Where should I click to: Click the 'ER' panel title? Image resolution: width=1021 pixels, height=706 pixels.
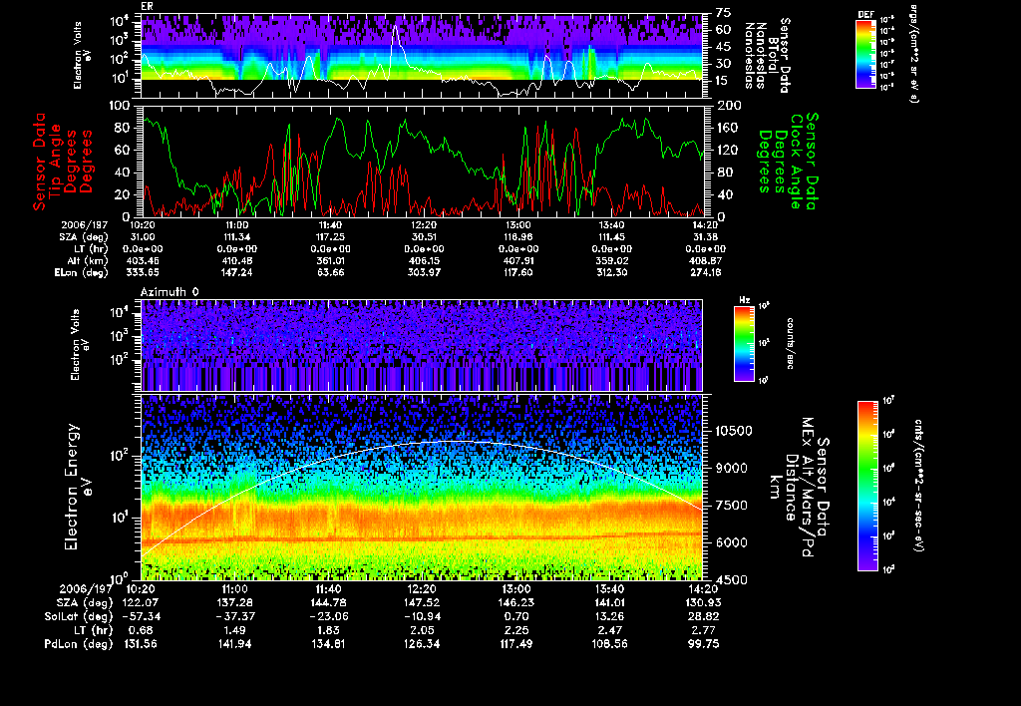coord(147,7)
